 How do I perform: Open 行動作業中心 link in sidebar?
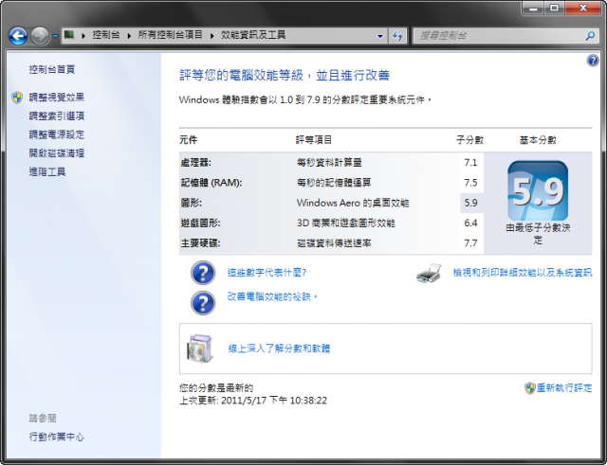(57, 437)
